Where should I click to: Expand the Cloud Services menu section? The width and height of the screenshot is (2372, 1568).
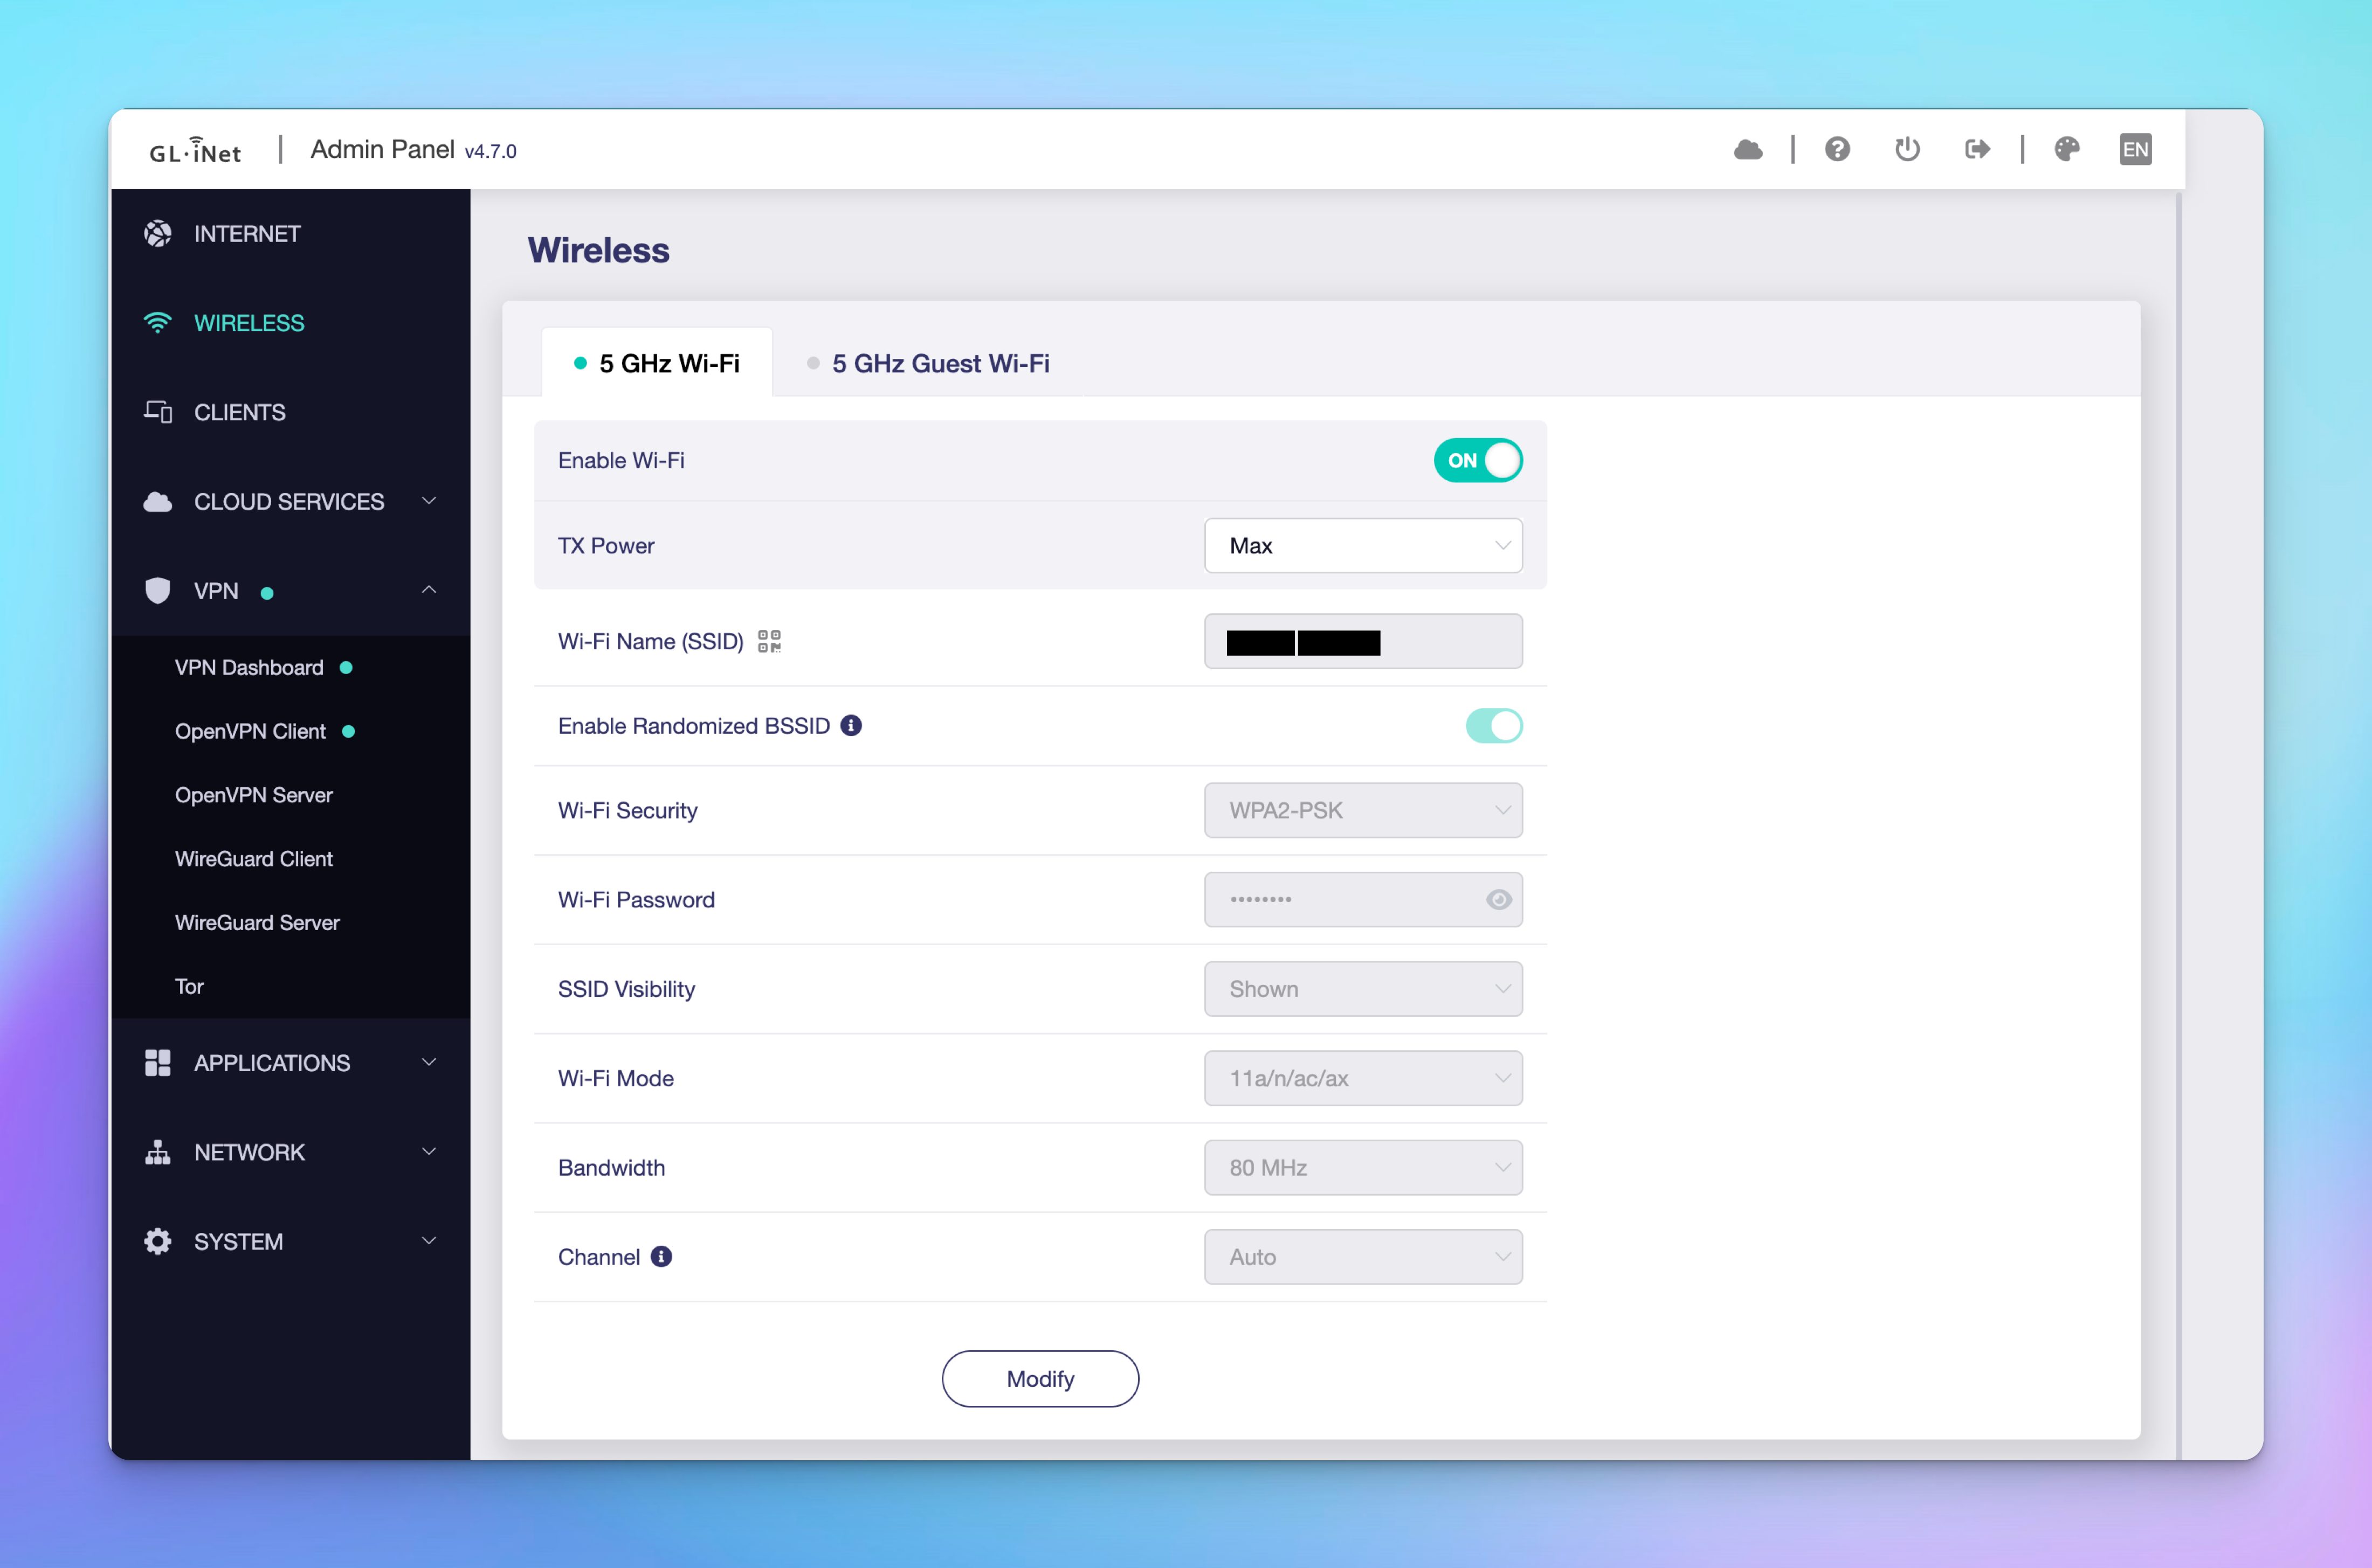tap(290, 502)
